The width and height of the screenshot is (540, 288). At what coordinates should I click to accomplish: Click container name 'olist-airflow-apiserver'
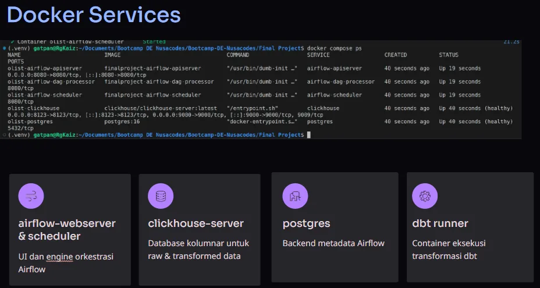(x=45, y=68)
